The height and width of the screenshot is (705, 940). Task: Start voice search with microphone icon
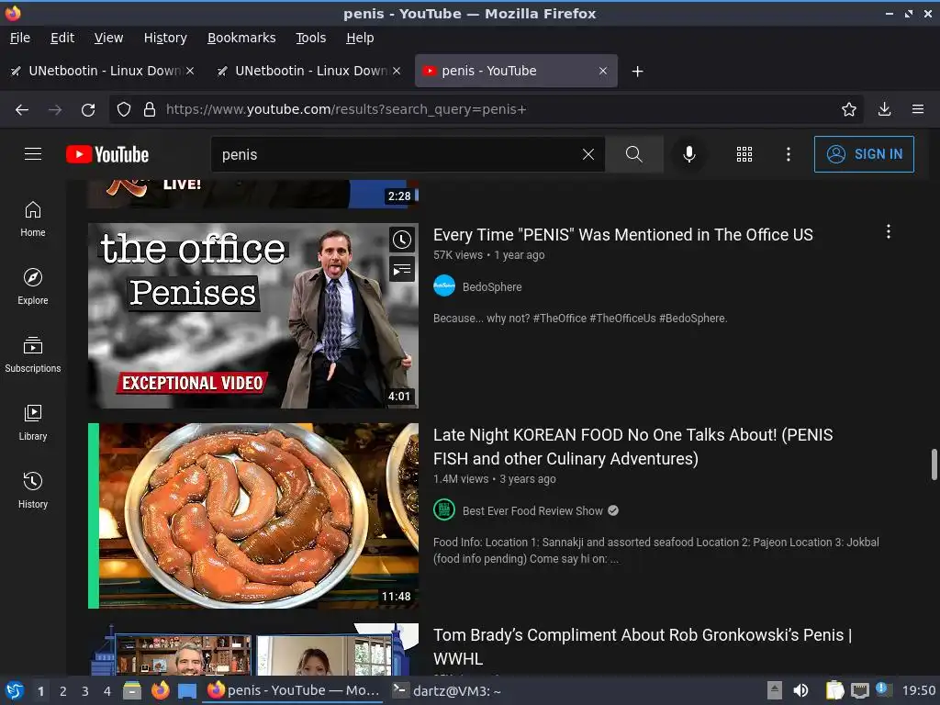pyautogui.click(x=689, y=154)
